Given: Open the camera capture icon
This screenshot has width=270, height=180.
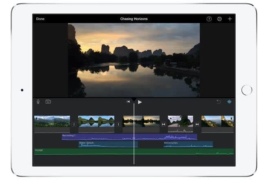Looking at the screenshot, I should [x=48, y=102].
